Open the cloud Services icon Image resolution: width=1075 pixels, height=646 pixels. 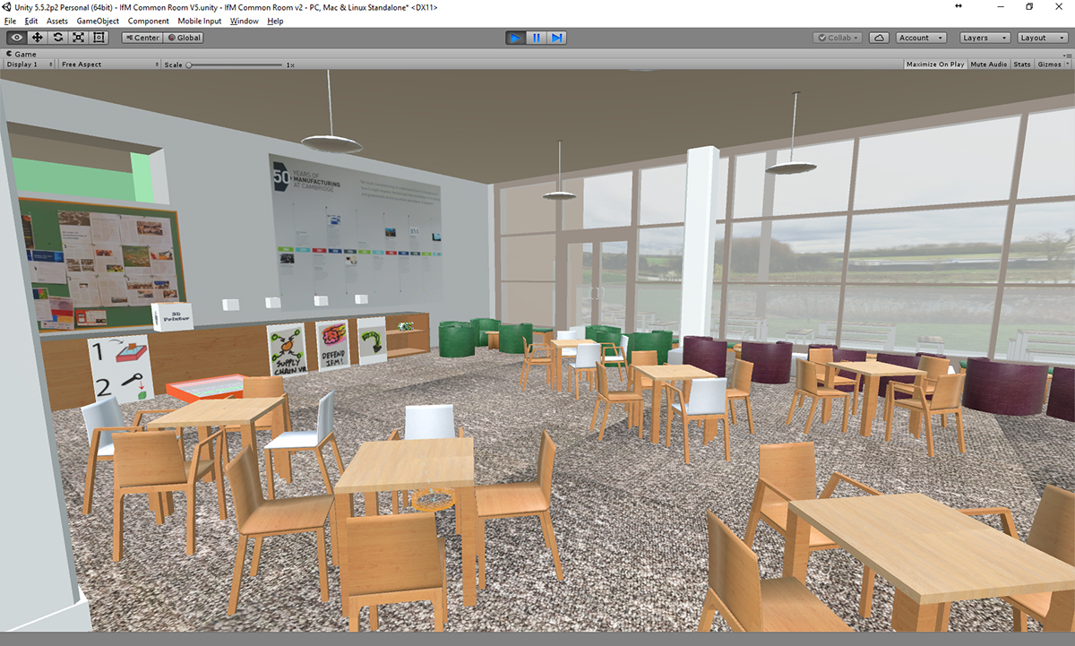coord(880,38)
